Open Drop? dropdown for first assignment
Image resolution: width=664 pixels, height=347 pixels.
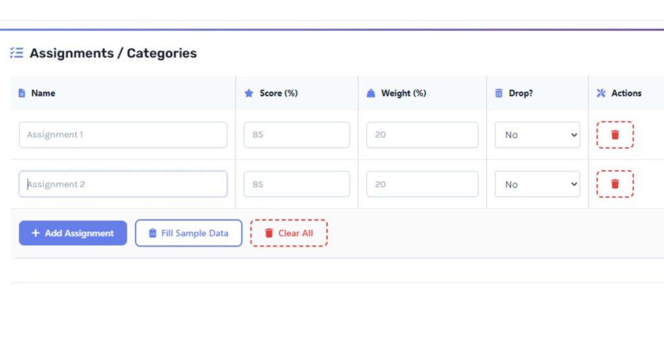coord(537,135)
